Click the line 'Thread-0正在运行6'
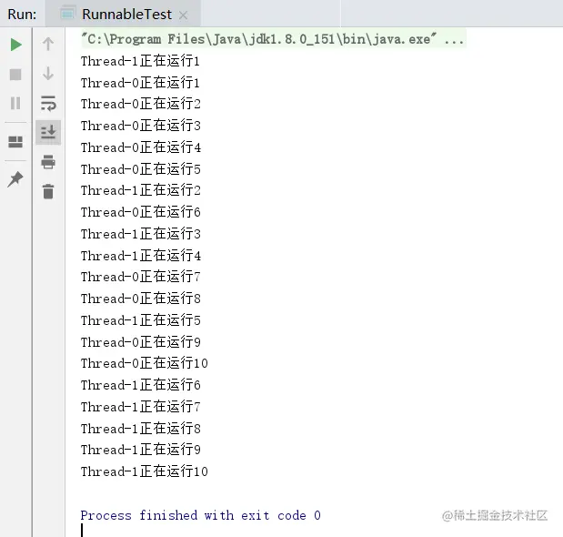563x537 pixels. coord(140,212)
